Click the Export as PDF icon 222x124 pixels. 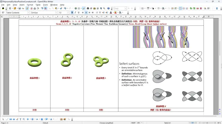[31, 8]
